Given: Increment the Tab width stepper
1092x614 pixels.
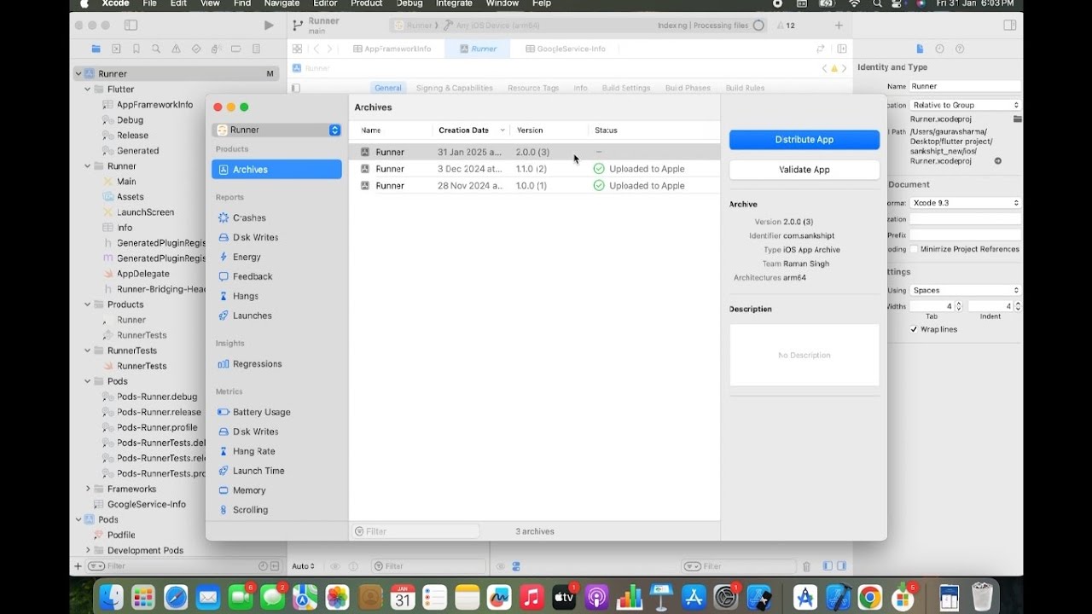Looking at the screenshot, I should tap(958, 304).
